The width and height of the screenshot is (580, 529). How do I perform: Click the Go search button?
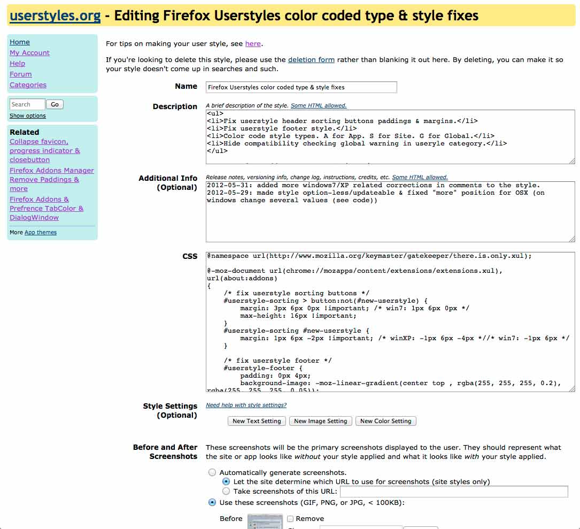pos(55,104)
